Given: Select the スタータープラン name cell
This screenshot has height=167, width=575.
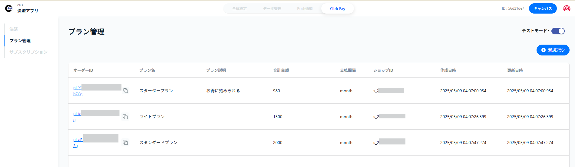Looking at the screenshot, I should 156,91.
